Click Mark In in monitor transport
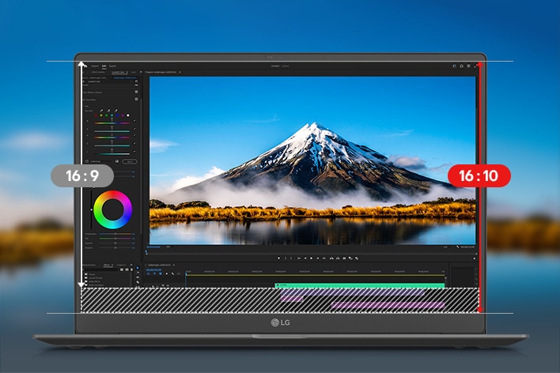560x373 pixels. (x=285, y=258)
